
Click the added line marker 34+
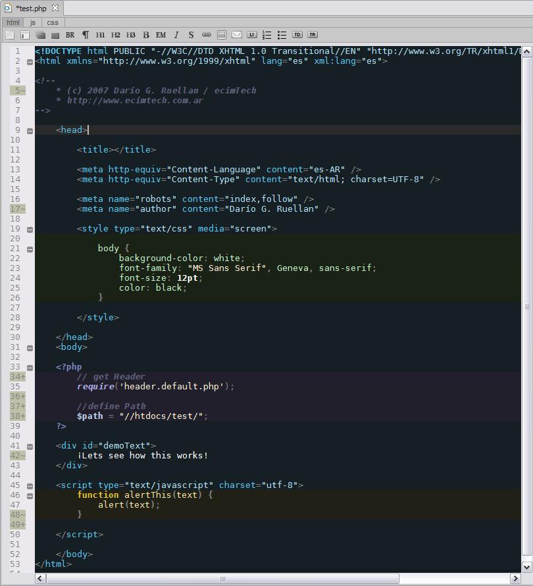click(18, 377)
